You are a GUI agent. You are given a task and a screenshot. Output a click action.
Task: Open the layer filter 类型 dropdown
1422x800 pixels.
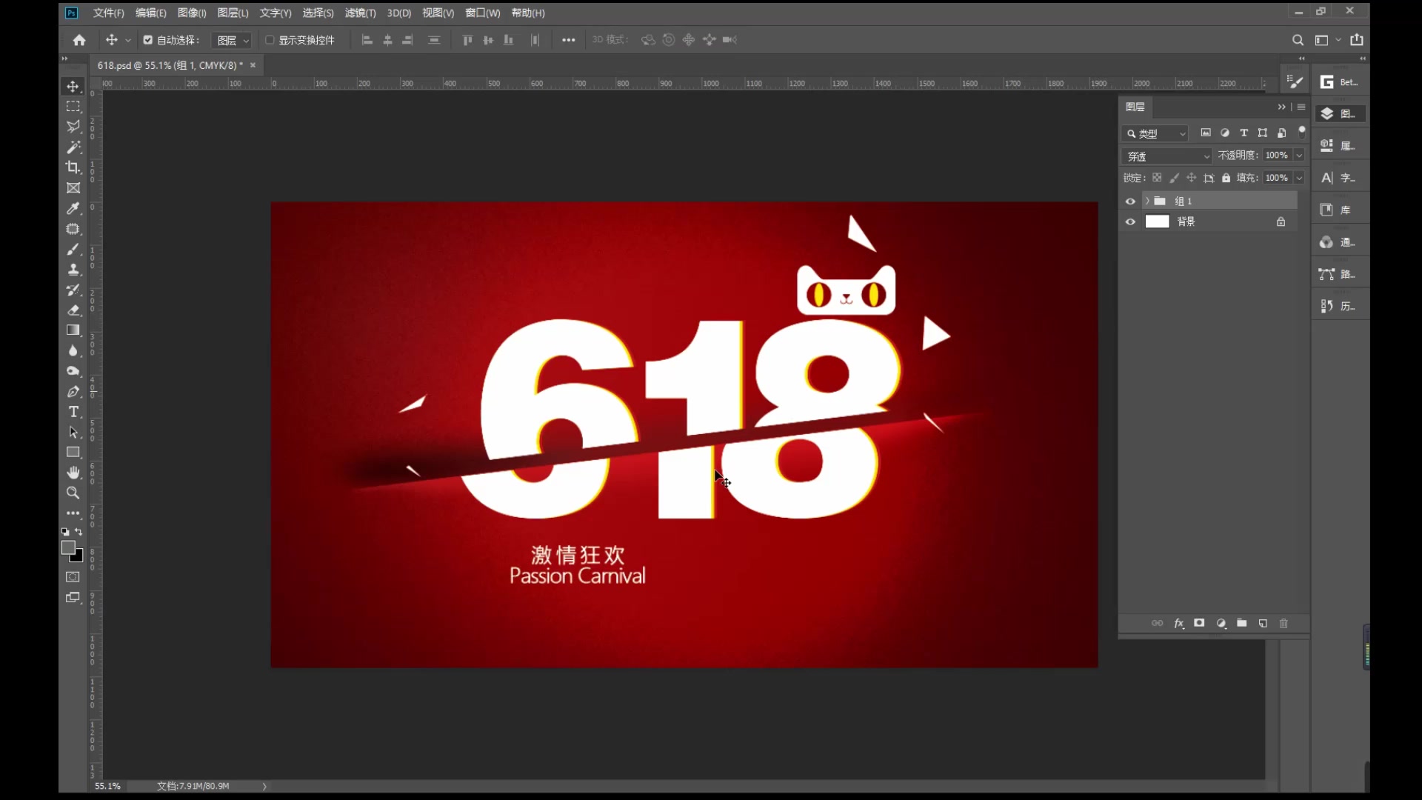click(1156, 134)
